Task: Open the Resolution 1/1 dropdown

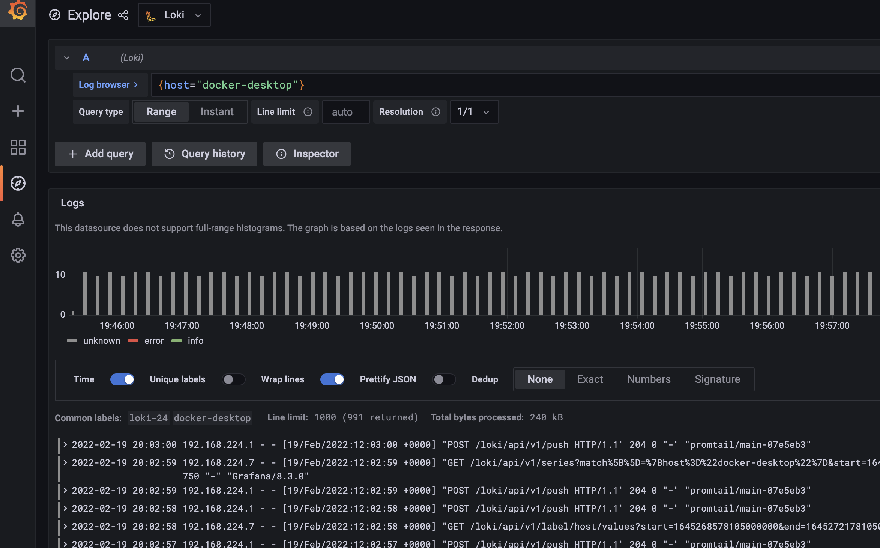Action: pos(474,112)
